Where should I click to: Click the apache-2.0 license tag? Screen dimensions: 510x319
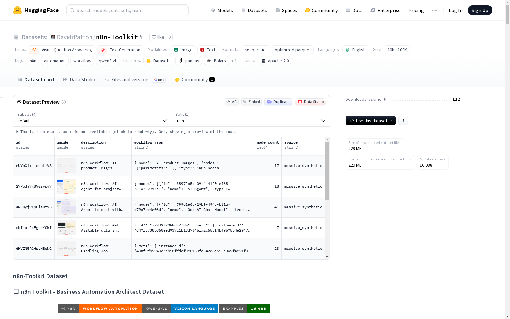275,61
